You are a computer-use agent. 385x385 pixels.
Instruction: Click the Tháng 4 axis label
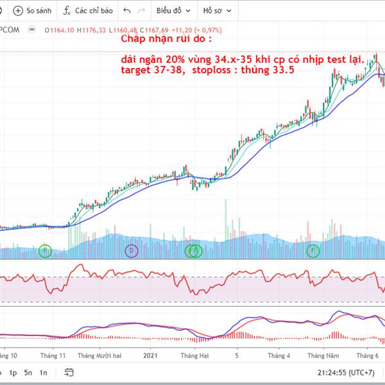click(x=279, y=355)
